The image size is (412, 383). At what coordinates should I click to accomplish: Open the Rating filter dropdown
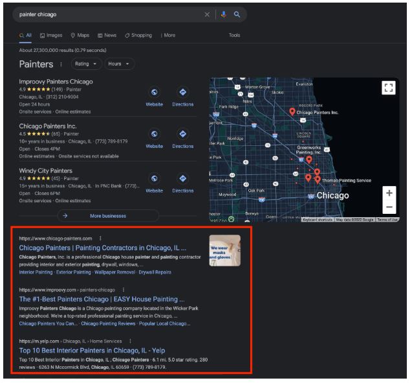(x=86, y=64)
